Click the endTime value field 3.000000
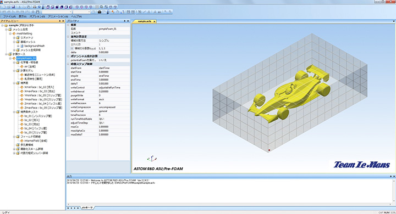The image size is (396, 214). tap(114, 80)
